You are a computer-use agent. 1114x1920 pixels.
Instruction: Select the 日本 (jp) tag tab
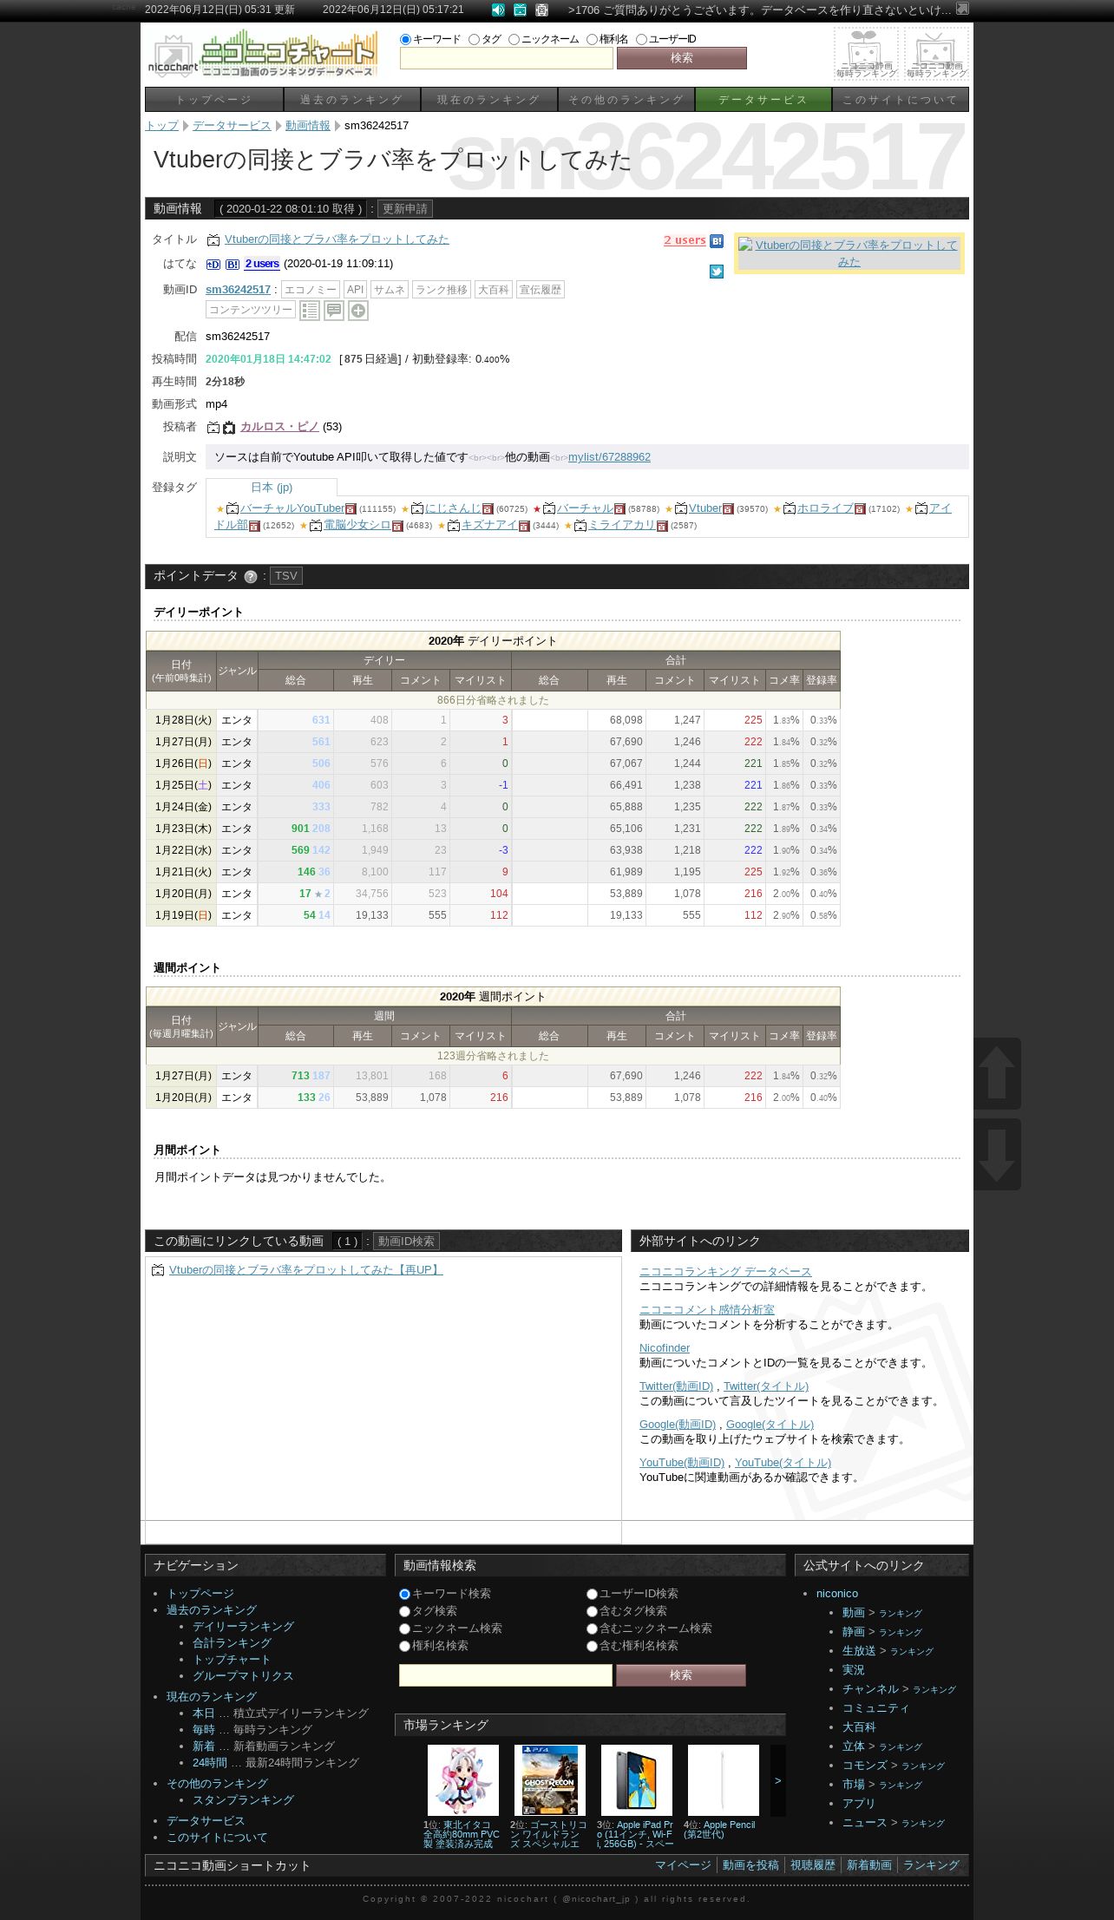pos(272,488)
